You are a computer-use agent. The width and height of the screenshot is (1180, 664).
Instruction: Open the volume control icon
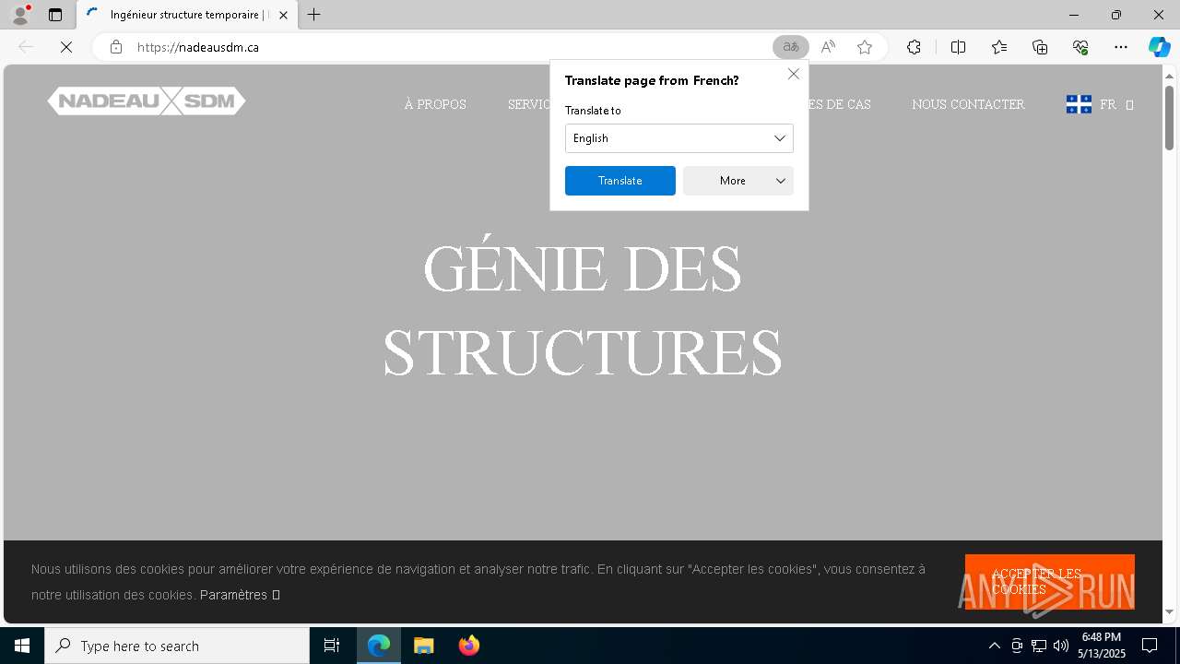(1061, 646)
